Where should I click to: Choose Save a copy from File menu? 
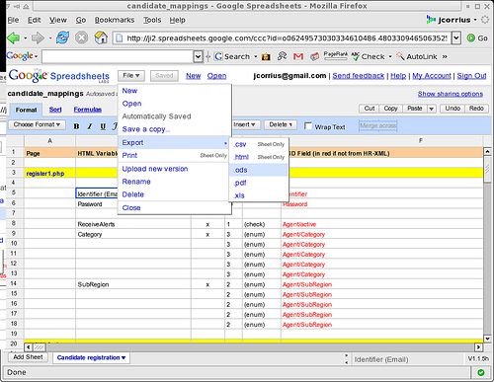tap(146, 129)
